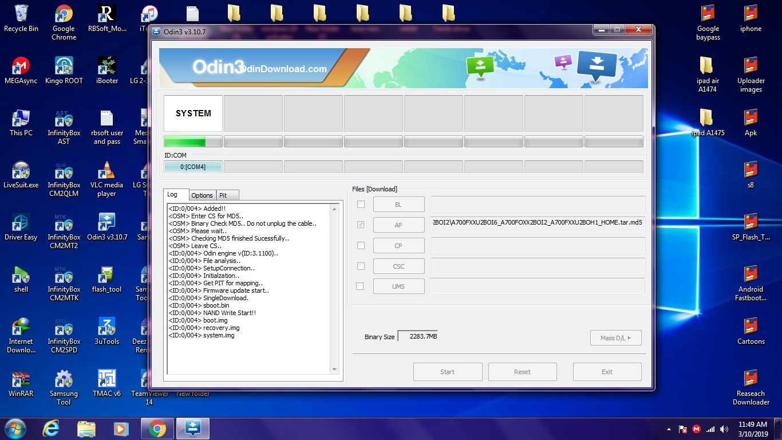Tick the CP file checkbox
Image resolution: width=782 pixels, height=440 pixels.
click(361, 246)
